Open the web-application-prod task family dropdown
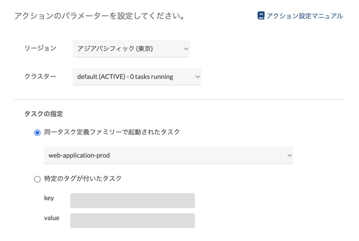 [x=168, y=155]
